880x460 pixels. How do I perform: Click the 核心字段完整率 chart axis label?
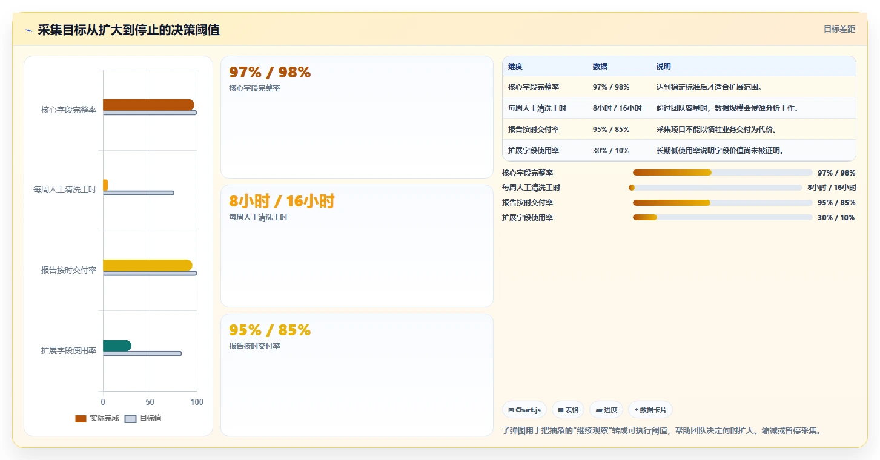click(69, 110)
